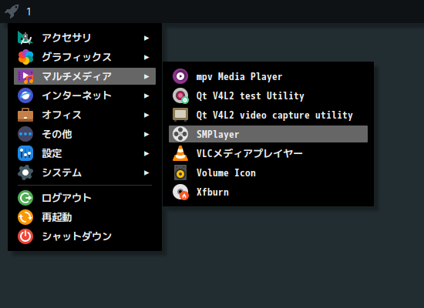Expand the システム submenu arrow
Image resolution: width=424 pixels, height=308 pixels.
click(146, 172)
